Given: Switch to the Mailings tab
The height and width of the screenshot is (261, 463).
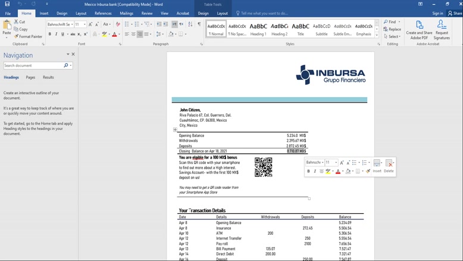Looking at the screenshot, I should click(x=126, y=13).
